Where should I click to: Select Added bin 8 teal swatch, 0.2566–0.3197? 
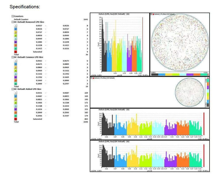[x=15, y=116]
